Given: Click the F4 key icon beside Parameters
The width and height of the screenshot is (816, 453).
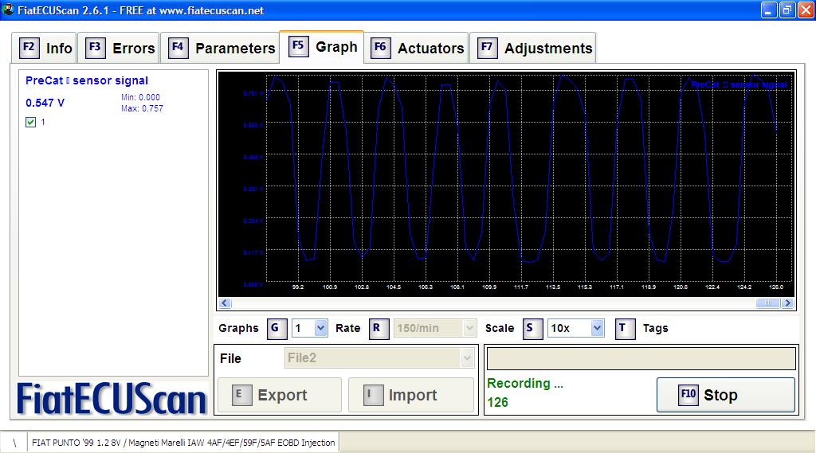Looking at the screenshot, I should tap(178, 48).
